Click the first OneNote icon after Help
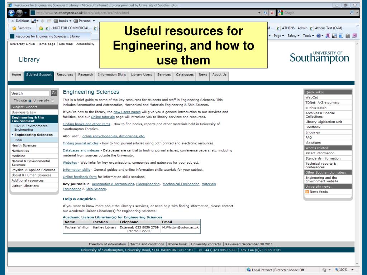 click(328, 36)
